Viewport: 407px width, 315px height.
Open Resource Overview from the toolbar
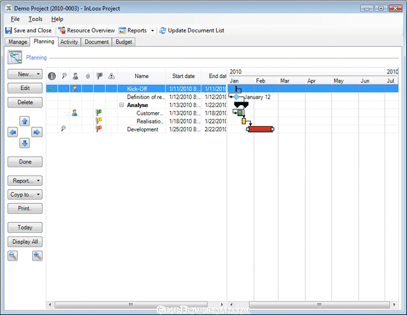click(x=86, y=30)
